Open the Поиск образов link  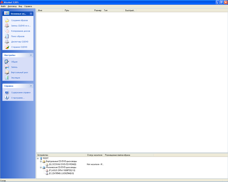click(18, 36)
